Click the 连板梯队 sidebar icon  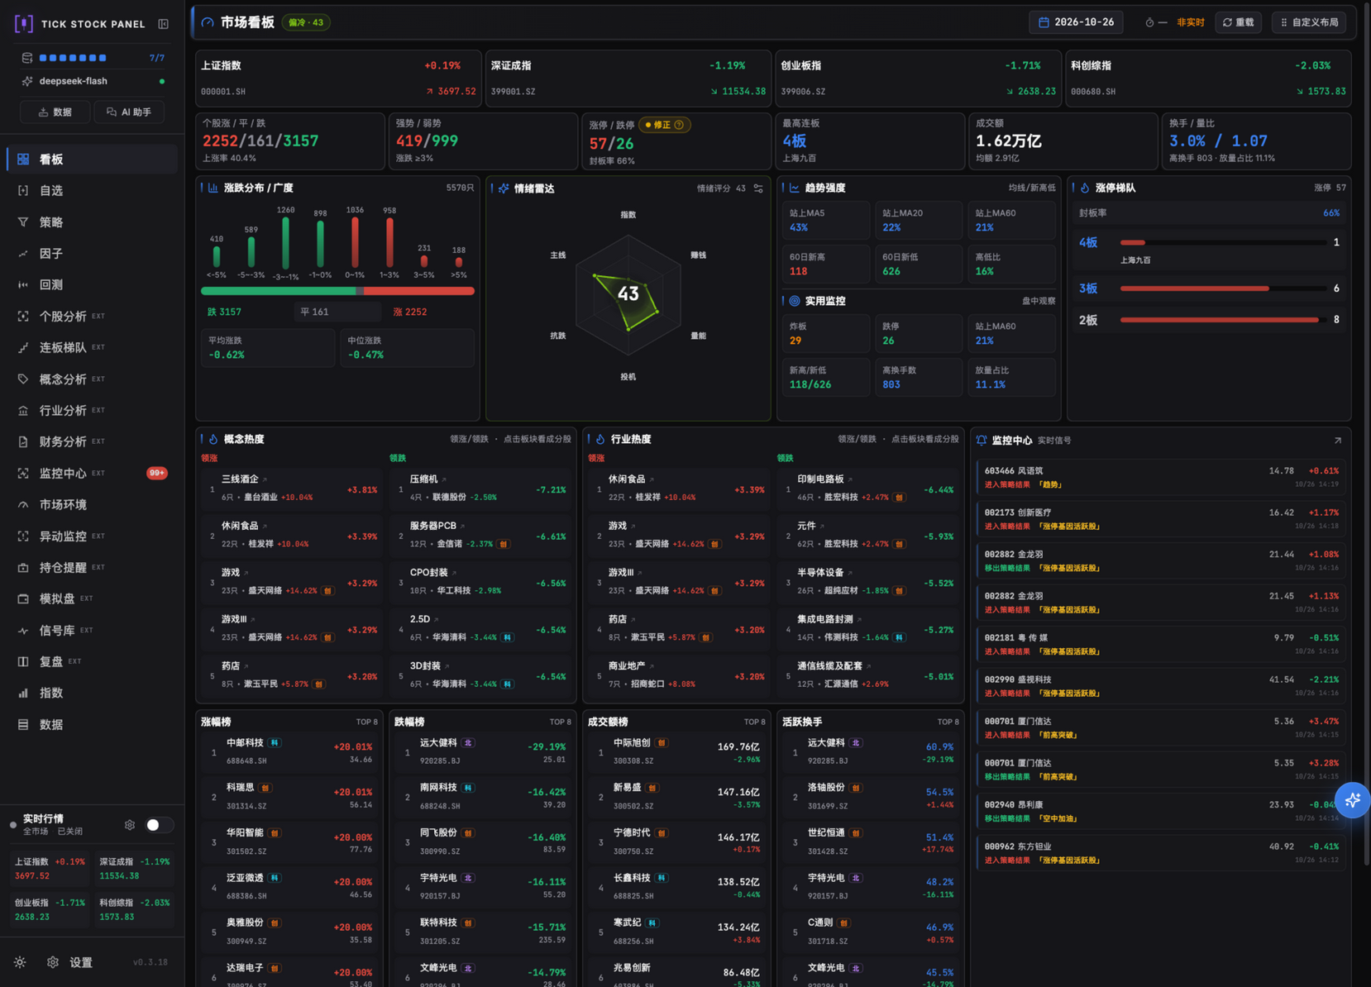point(23,347)
